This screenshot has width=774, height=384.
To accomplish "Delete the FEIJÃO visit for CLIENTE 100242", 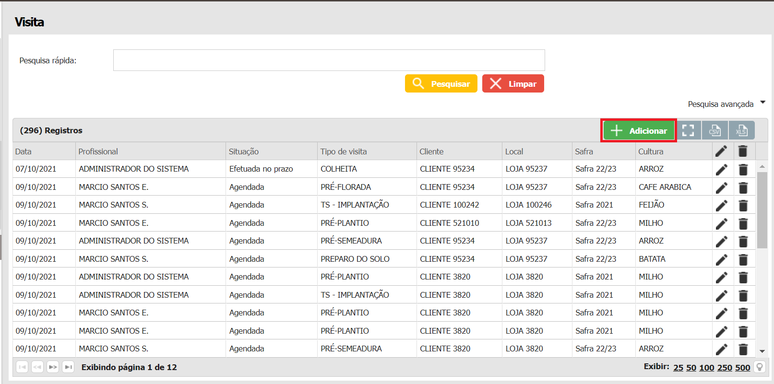I will pos(743,205).
